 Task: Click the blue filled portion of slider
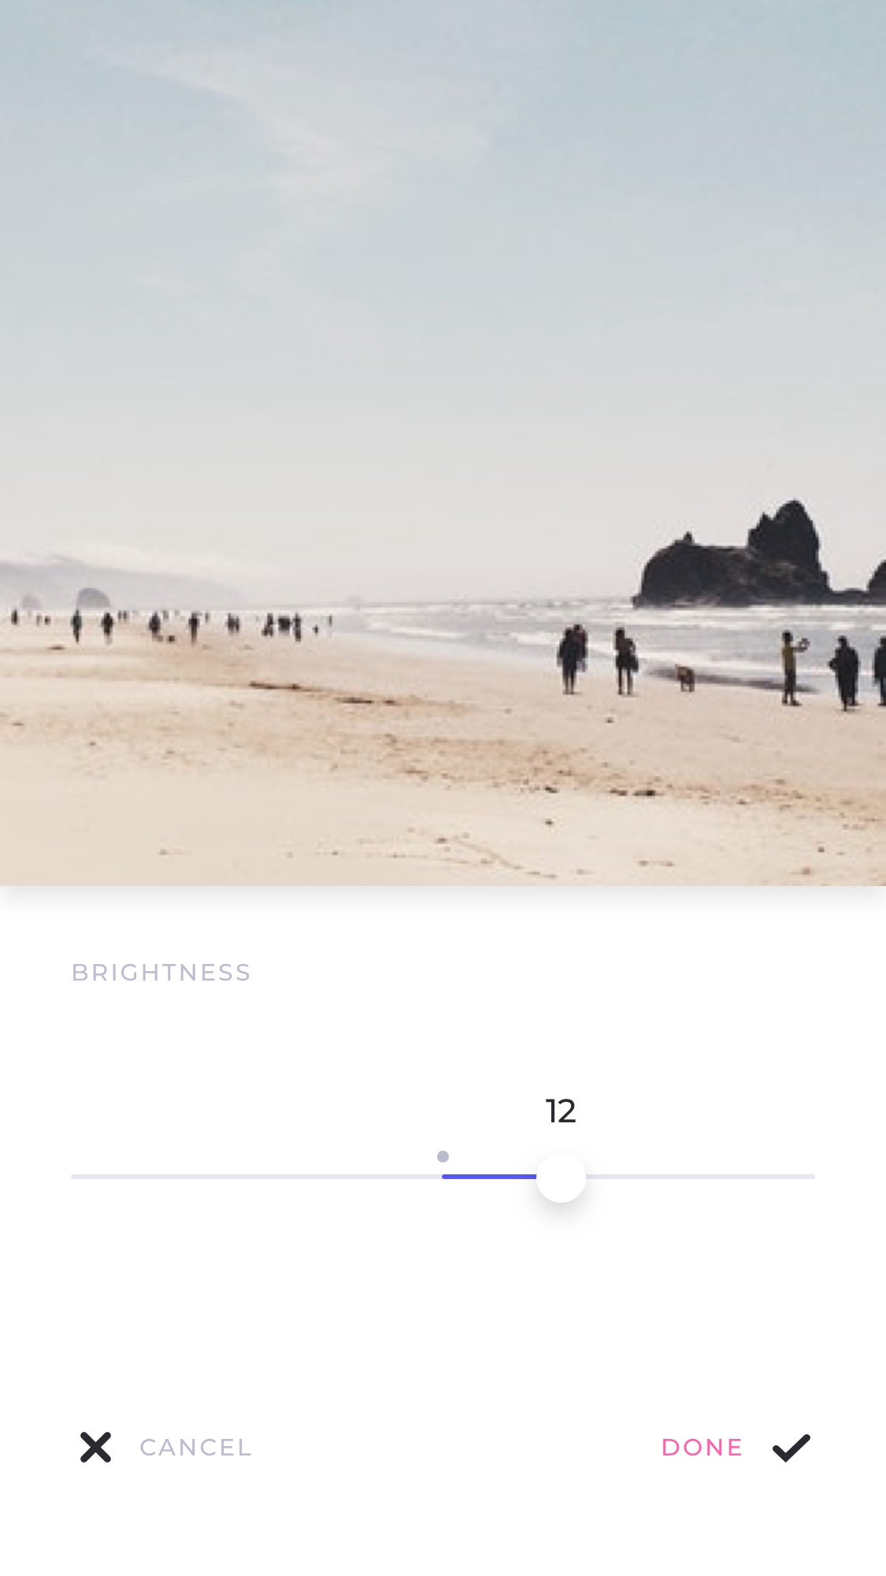(489, 1177)
